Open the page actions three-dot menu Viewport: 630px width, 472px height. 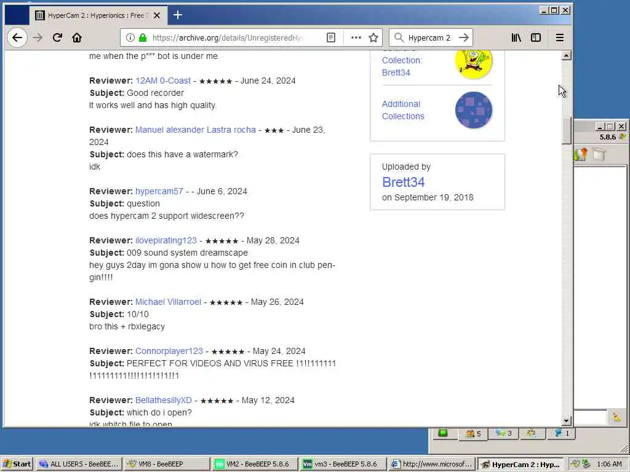[x=356, y=37]
